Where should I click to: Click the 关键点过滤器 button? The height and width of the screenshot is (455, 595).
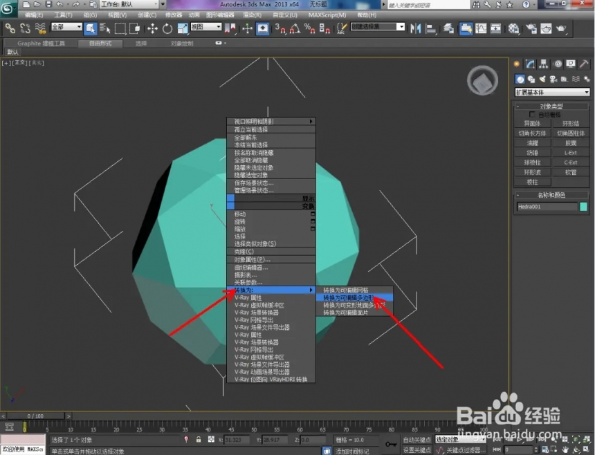465,450
